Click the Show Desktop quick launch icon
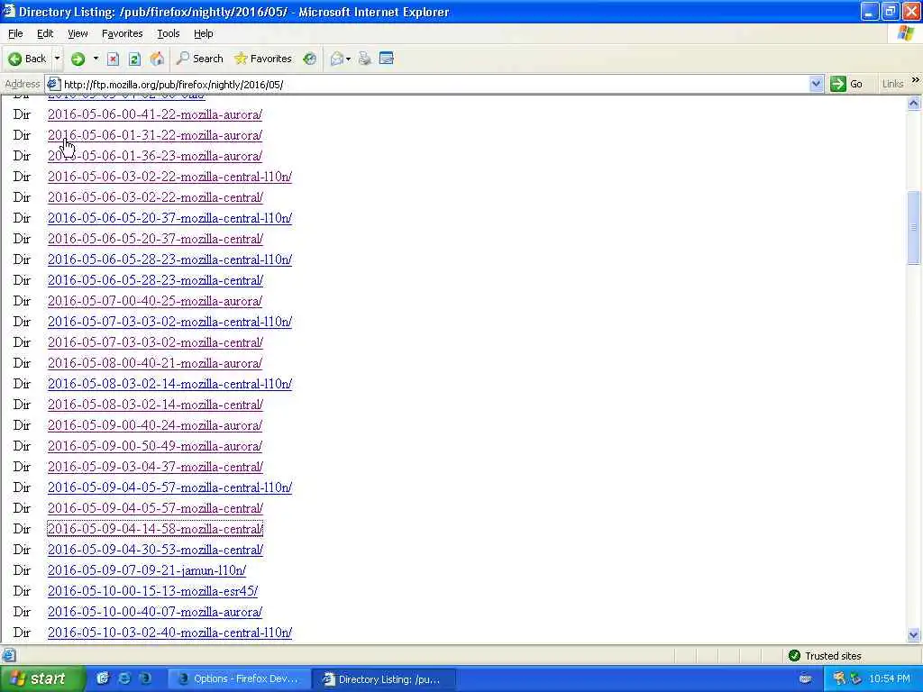 [103, 678]
